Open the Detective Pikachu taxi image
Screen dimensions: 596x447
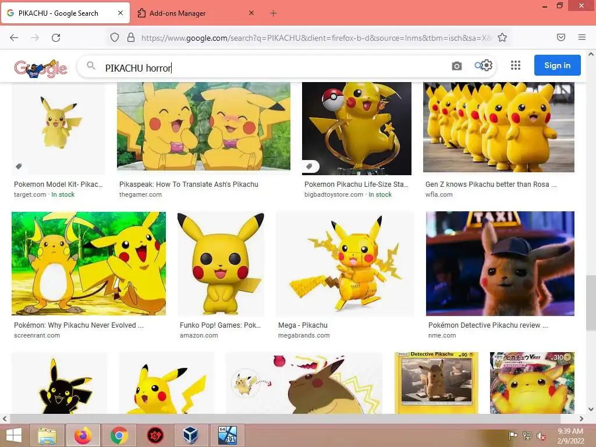click(x=500, y=264)
